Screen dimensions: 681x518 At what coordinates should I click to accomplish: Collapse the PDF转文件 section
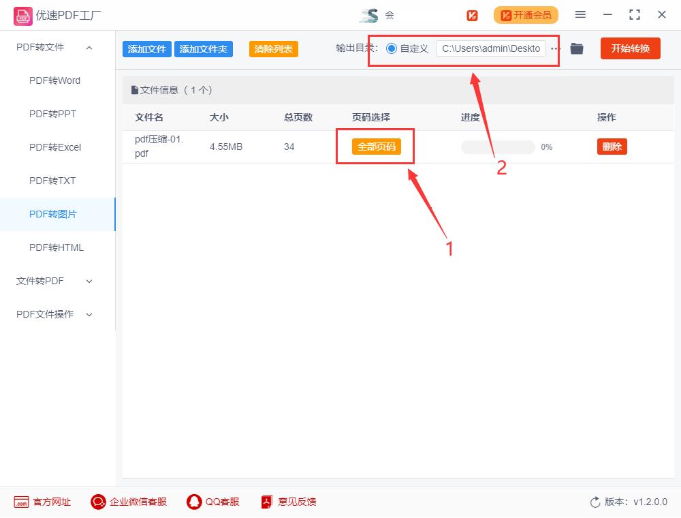click(x=88, y=47)
